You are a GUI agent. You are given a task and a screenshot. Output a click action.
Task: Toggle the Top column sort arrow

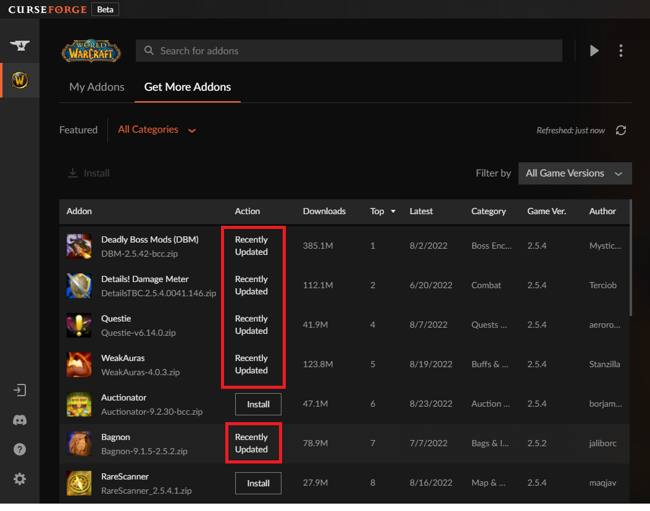pos(393,211)
